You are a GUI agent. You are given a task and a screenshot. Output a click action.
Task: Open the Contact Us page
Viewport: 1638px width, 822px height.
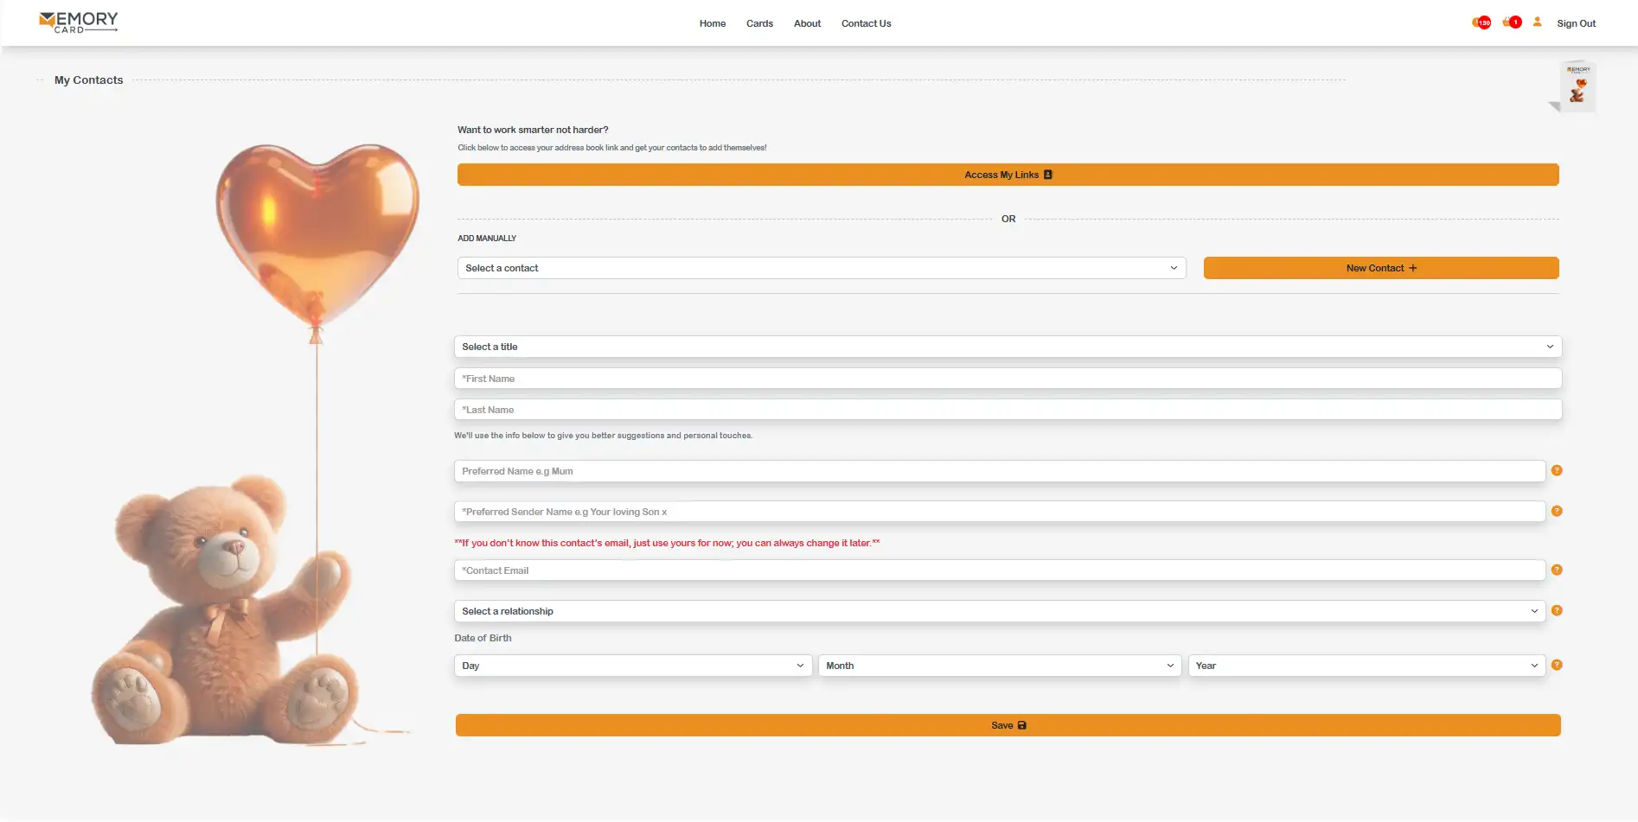tap(866, 23)
